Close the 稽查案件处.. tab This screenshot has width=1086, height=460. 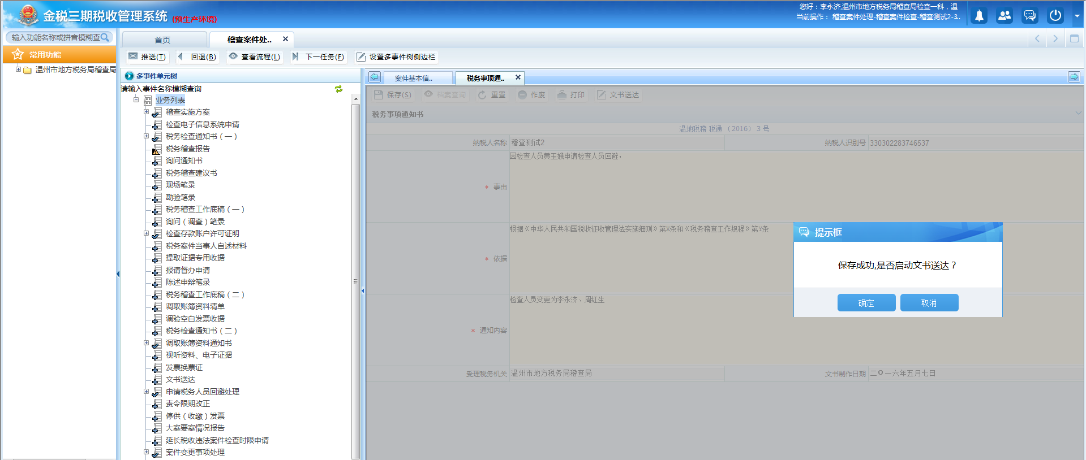coord(285,39)
